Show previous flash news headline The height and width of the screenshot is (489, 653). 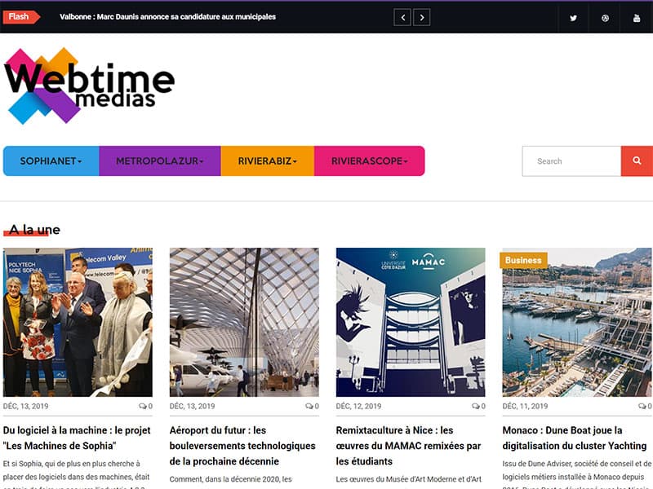(402, 17)
